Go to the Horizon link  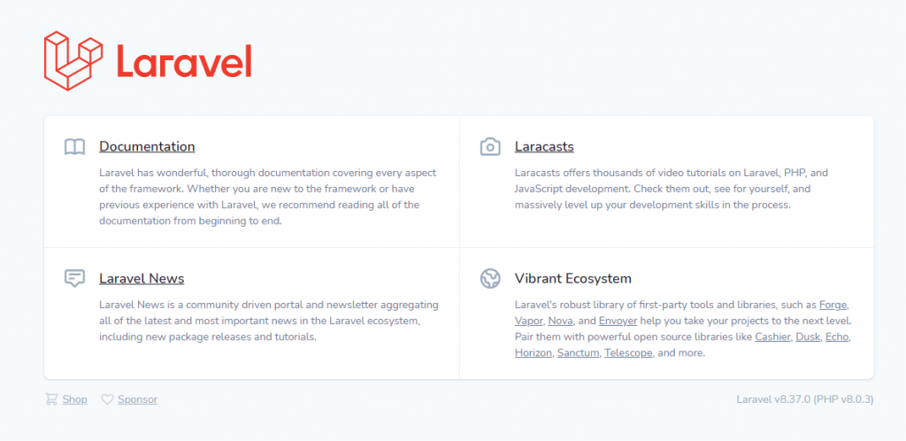pos(534,353)
